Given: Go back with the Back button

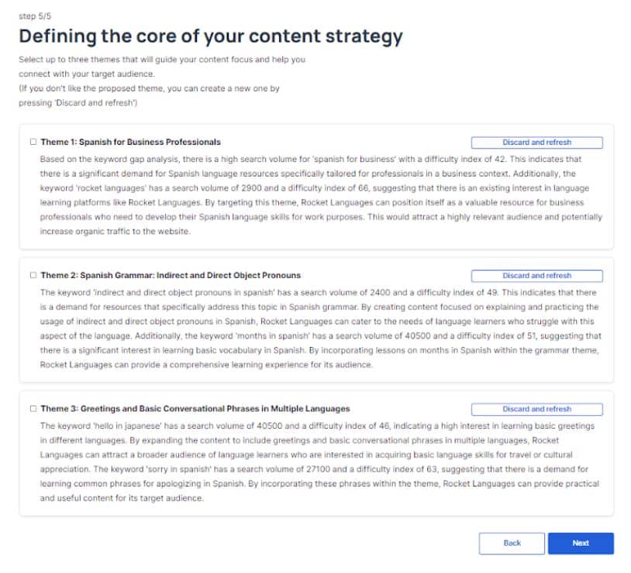Looking at the screenshot, I should (x=512, y=544).
